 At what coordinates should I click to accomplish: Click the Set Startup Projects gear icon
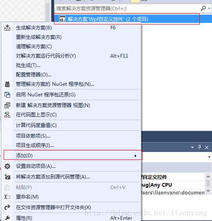click(7, 166)
